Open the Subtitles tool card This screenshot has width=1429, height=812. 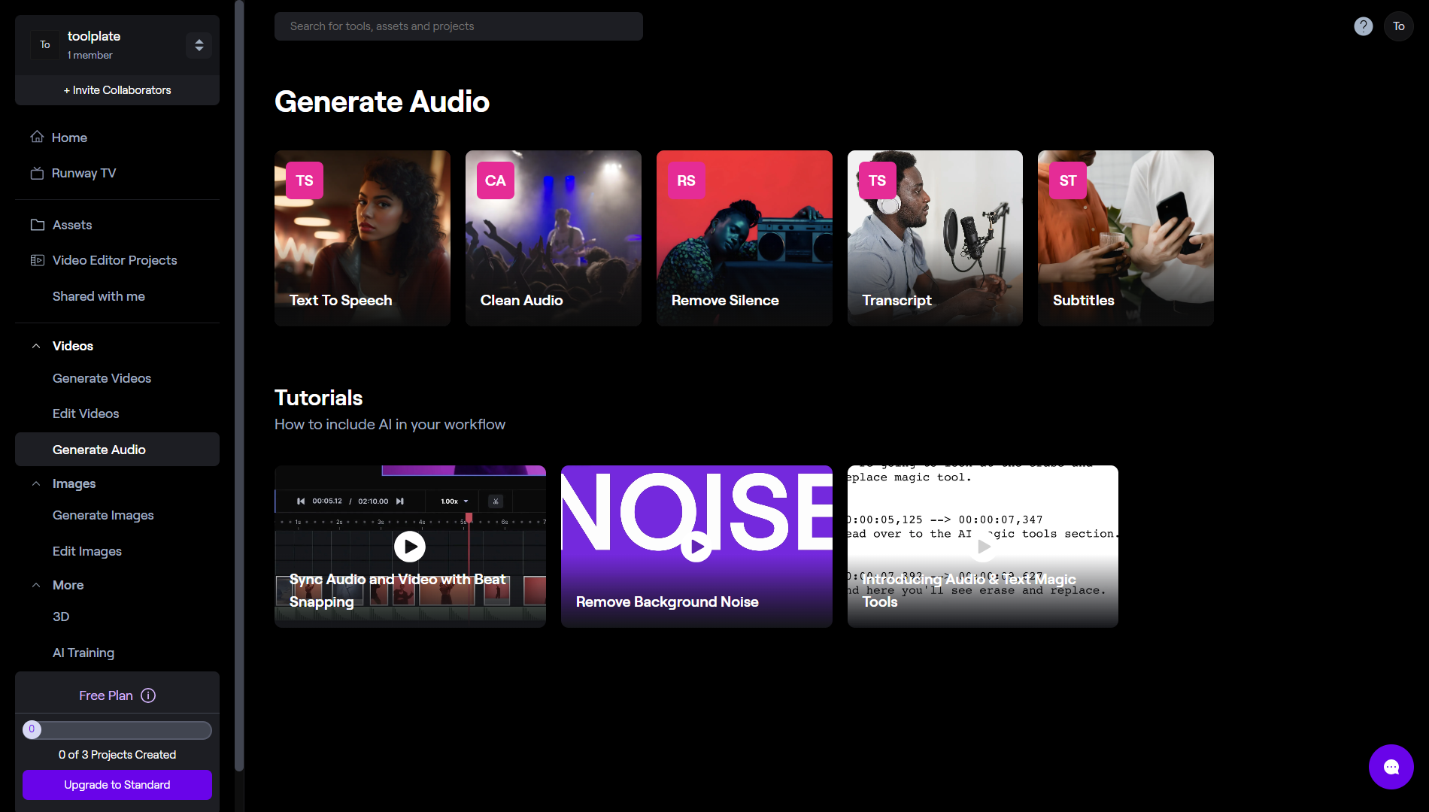[x=1126, y=238]
